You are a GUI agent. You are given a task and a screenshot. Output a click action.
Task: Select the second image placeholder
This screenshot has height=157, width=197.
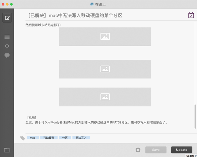[105, 69]
